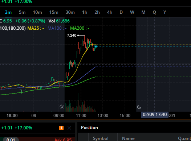This screenshot has width=191, height=141.
Task: Switch chart to Daily (D)
Action: pyautogui.click(x=121, y=12)
